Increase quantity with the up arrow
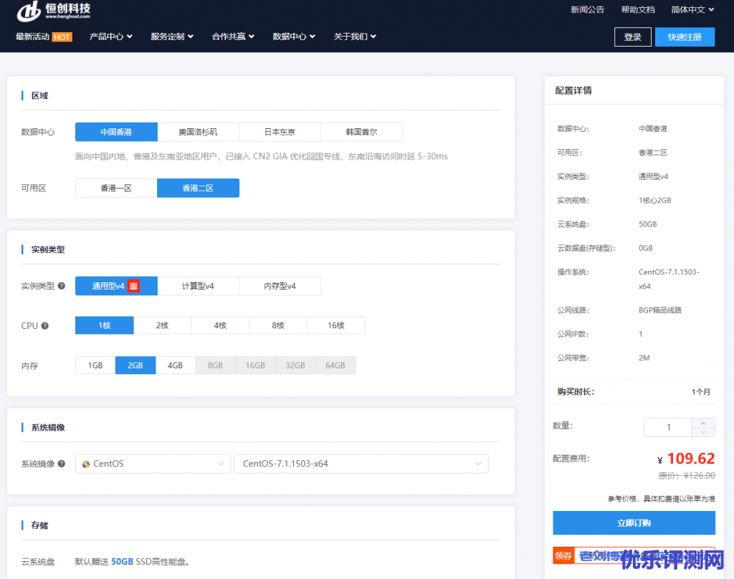 pyautogui.click(x=703, y=423)
